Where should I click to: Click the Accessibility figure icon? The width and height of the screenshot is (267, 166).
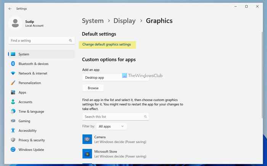pos(13,131)
